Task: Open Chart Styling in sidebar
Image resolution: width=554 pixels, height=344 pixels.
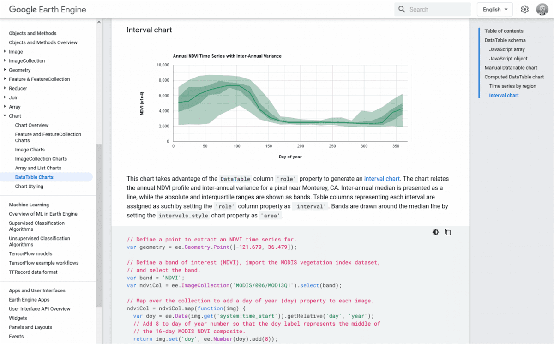Action: pyautogui.click(x=29, y=187)
